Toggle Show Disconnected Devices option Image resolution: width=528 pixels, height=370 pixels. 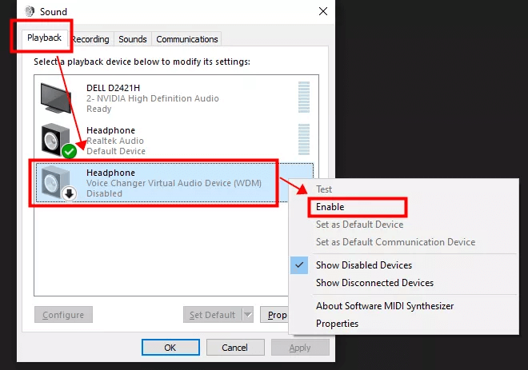[374, 283]
